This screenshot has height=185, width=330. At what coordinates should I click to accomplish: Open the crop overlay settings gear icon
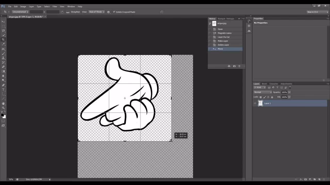click(108, 12)
